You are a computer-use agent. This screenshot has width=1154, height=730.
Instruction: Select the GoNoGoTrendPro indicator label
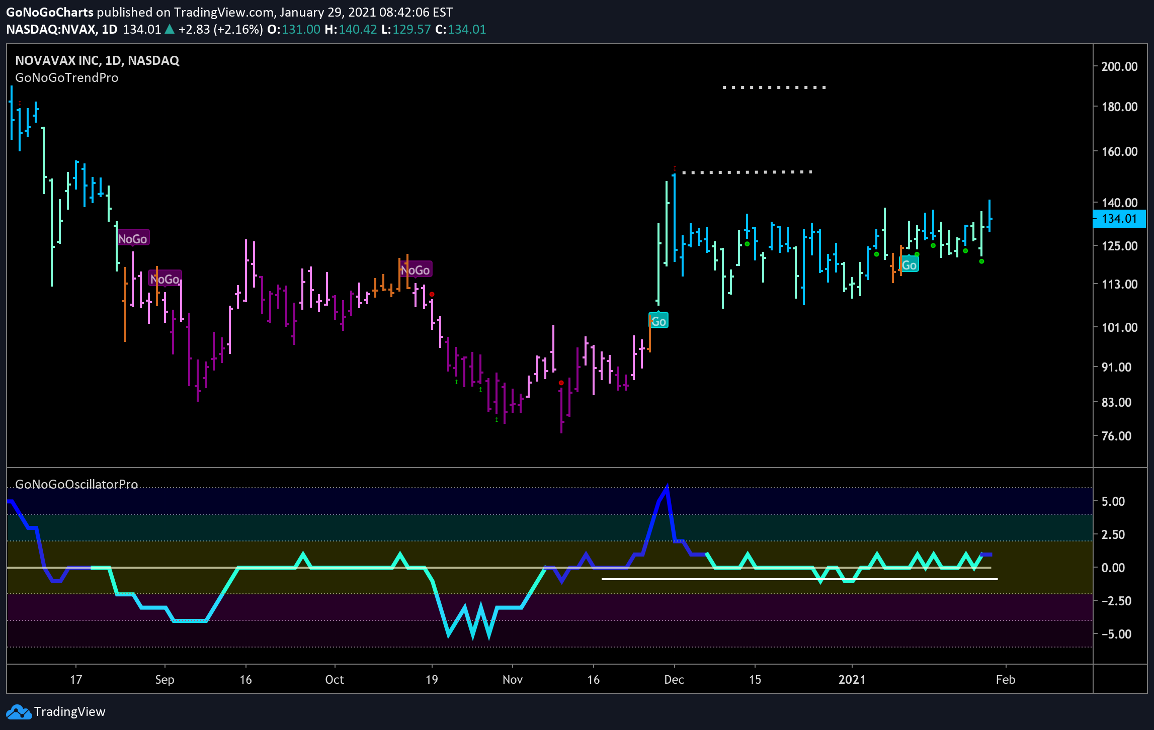pos(67,77)
